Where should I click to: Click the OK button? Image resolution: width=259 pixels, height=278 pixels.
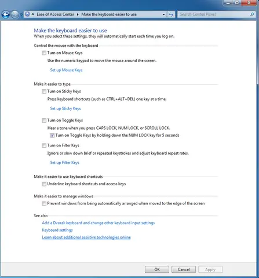click(157, 269)
